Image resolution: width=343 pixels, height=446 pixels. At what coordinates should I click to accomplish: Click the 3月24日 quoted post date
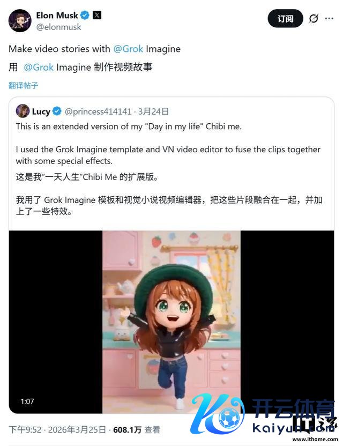click(154, 111)
